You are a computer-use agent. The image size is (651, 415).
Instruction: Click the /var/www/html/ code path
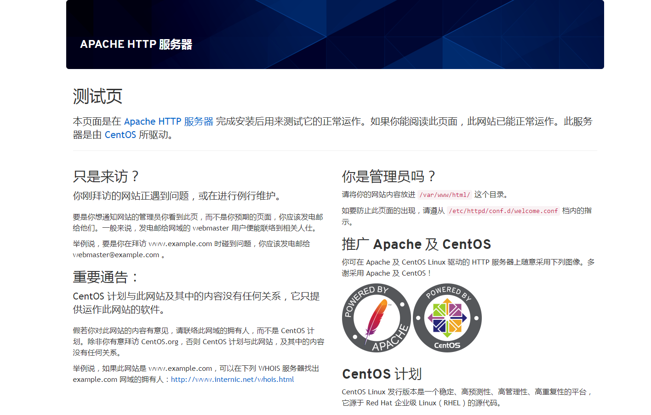pyautogui.click(x=445, y=195)
